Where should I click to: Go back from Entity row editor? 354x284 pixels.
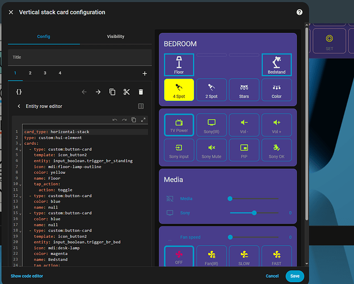(19, 106)
